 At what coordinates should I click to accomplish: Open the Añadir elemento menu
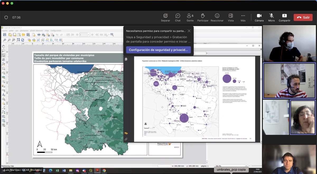point(36,30)
